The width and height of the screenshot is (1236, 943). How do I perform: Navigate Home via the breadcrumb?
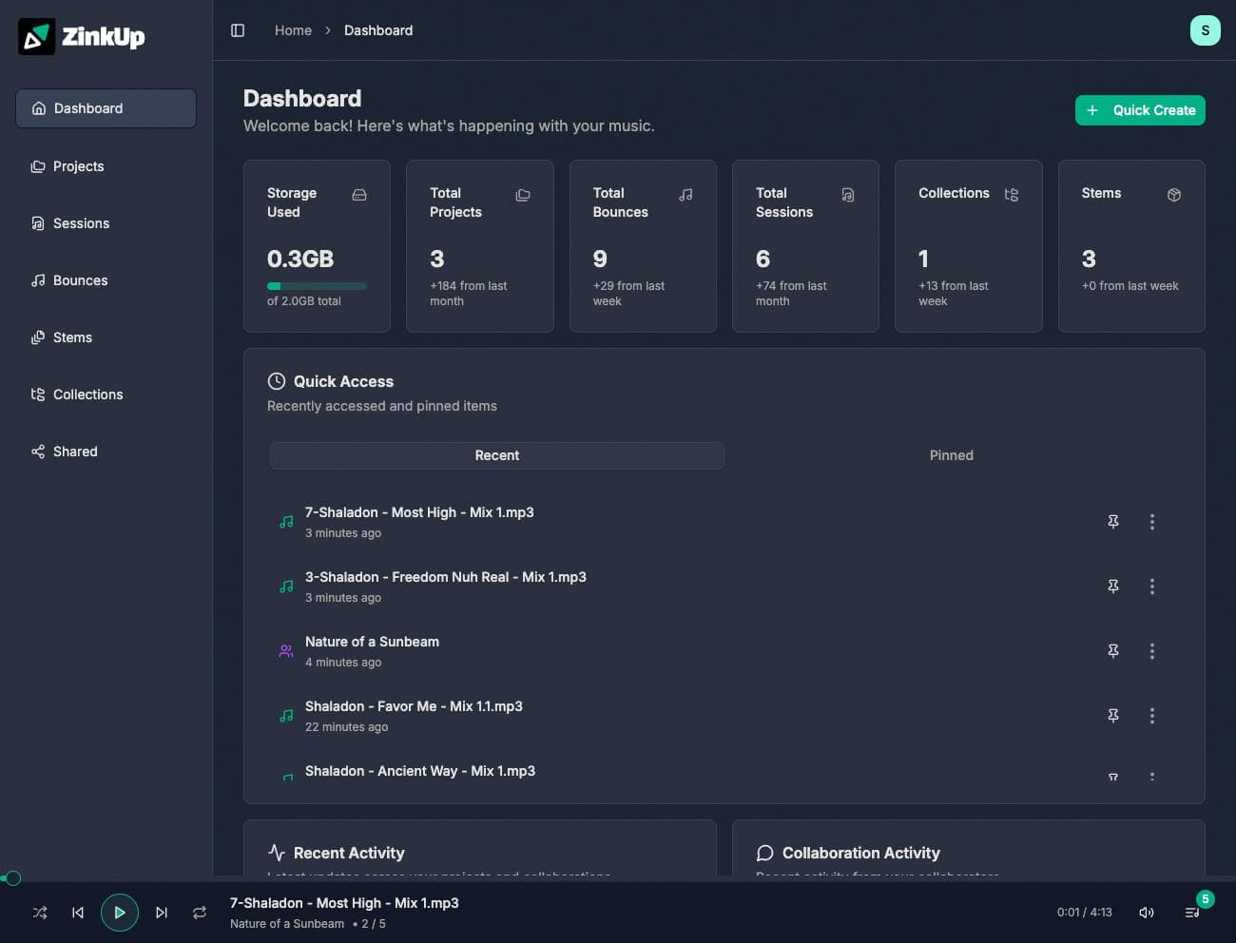point(293,30)
